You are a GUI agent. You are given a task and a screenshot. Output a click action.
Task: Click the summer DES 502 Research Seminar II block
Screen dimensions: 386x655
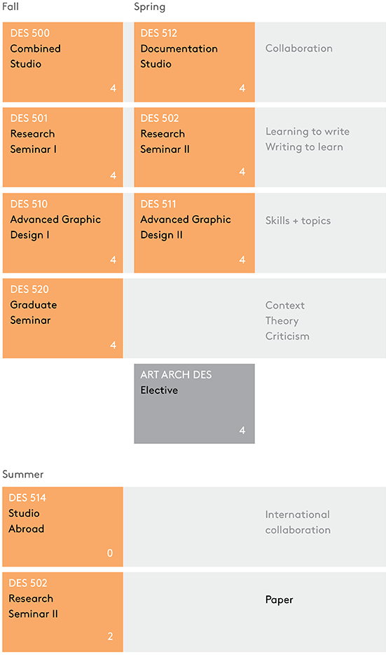pyautogui.click(x=62, y=612)
